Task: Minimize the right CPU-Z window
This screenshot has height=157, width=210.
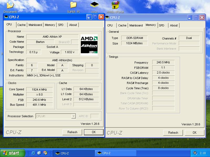Action: [x=190, y=18]
